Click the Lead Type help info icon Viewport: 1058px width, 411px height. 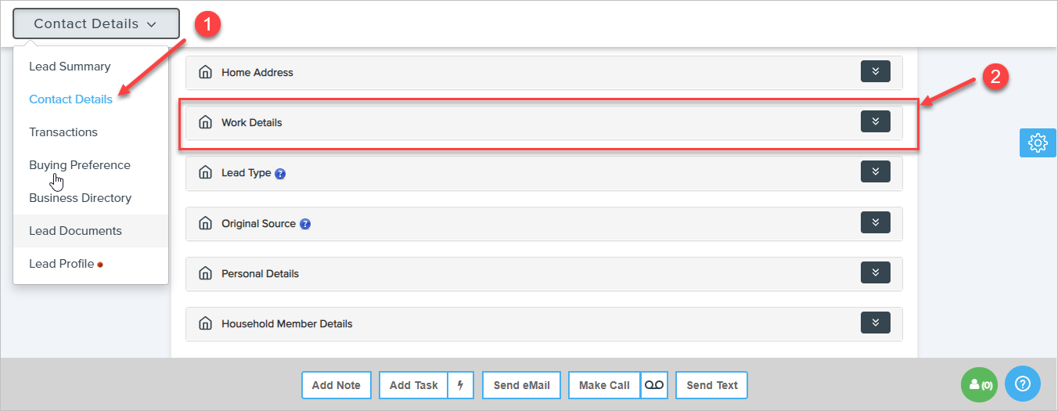point(280,174)
